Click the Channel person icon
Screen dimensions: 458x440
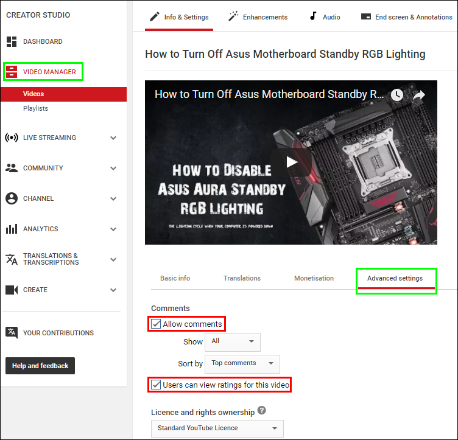pyautogui.click(x=12, y=198)
